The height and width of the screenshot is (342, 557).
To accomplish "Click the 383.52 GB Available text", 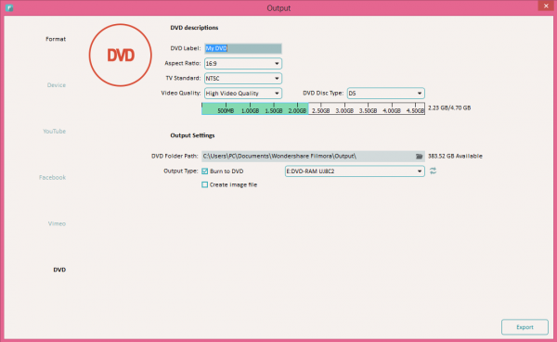I will [455, 156].
